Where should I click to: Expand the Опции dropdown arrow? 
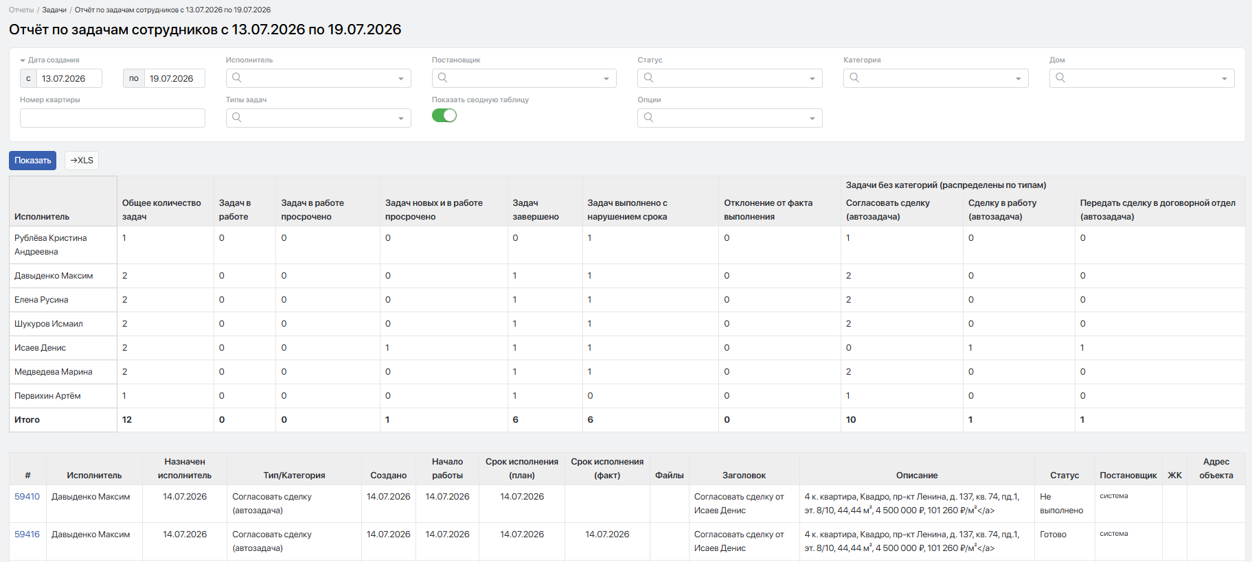(812, 119)
